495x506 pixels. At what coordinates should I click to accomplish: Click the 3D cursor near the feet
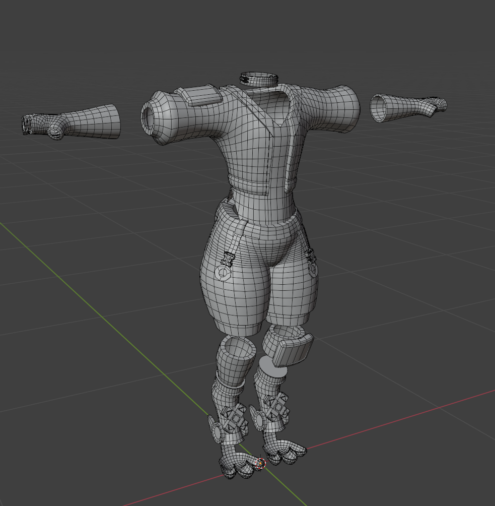pos(260,463)
